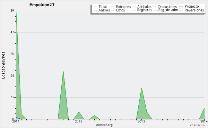The width and height of the screenshot is (208, 128).
Task: Click the Total legend entry
Action: point(100,7)
